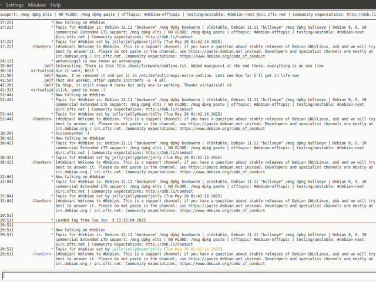376x282 pixels.
Task: Click Delf's 'Nopes. I've removed it' message
Action: tap(177, 75)
